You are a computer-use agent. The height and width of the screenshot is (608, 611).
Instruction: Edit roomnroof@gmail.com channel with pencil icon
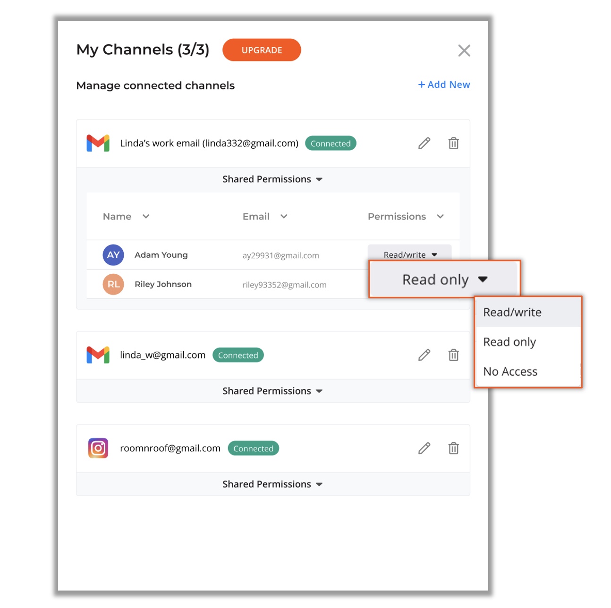[424, 448]
